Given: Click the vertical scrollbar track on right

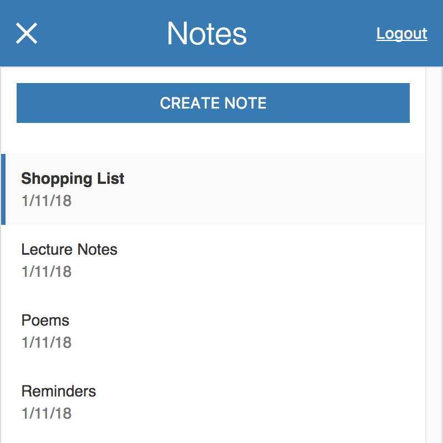Looking at the screenshot, I should pyautogui.click(x=434, y=255).
